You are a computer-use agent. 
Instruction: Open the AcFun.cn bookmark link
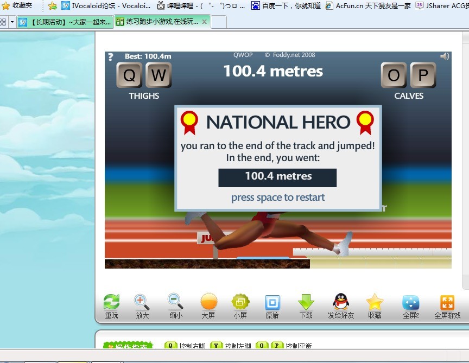368,5
